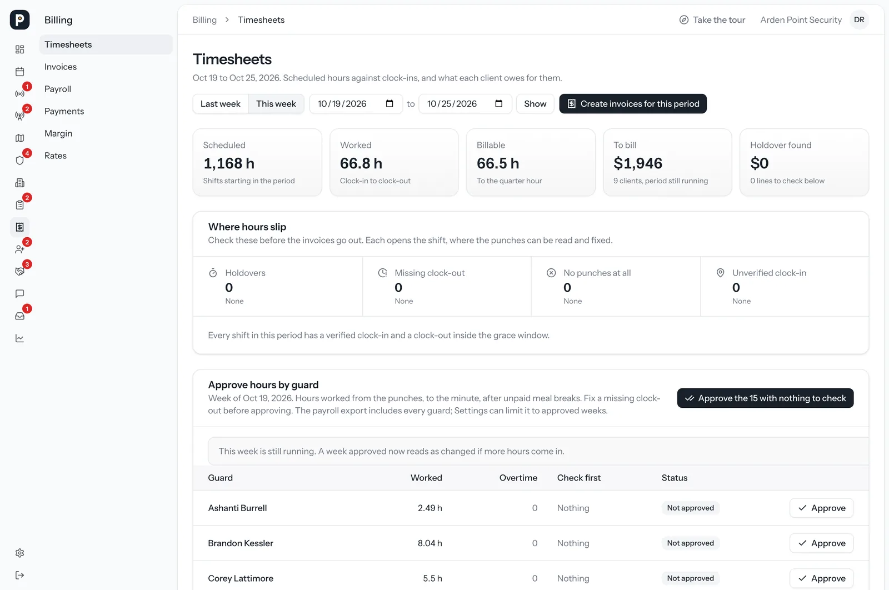
Task: Click the Billing breadcrumb link
Action: (204, 20)
